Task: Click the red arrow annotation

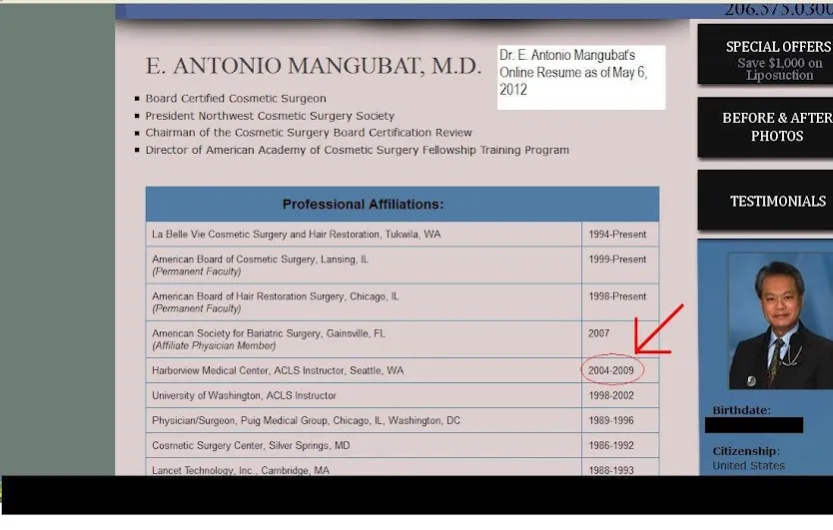Action: click(659, 329)
